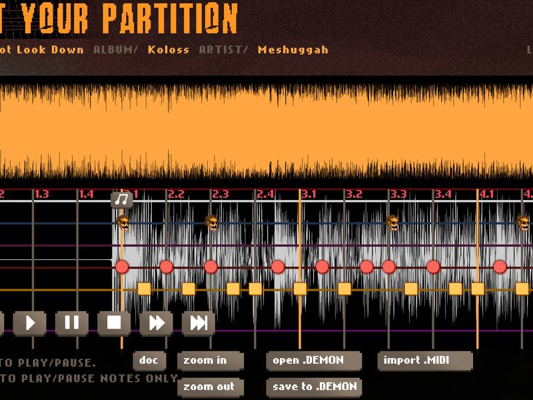Click the ARTIST/ label

pyautogui.click(x=223, y=49)
